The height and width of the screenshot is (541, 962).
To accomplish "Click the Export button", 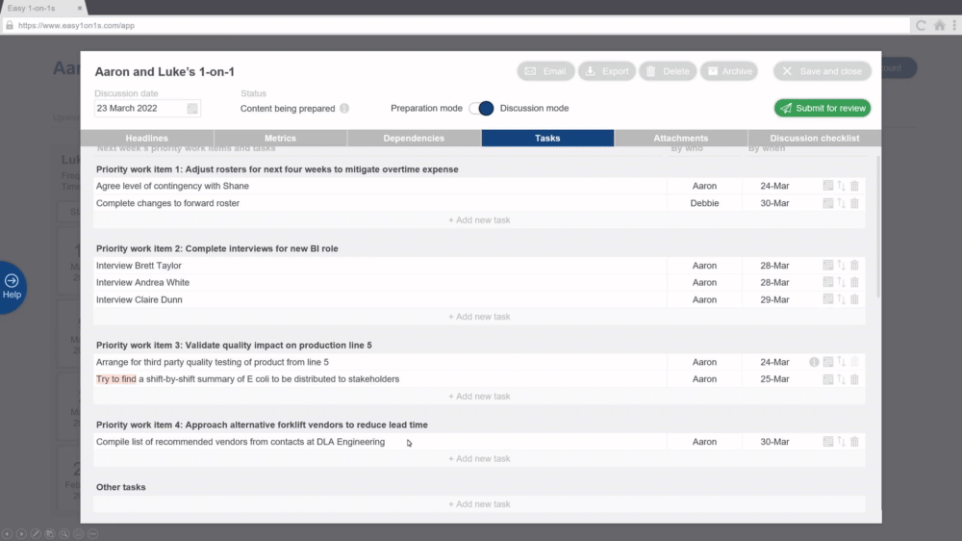I will tap(607, 71).
